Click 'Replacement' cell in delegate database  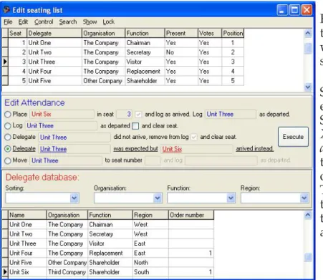(110, 253)
